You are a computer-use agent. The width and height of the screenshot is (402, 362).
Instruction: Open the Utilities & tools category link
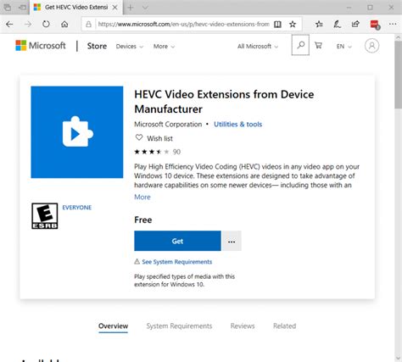point(237,125)
